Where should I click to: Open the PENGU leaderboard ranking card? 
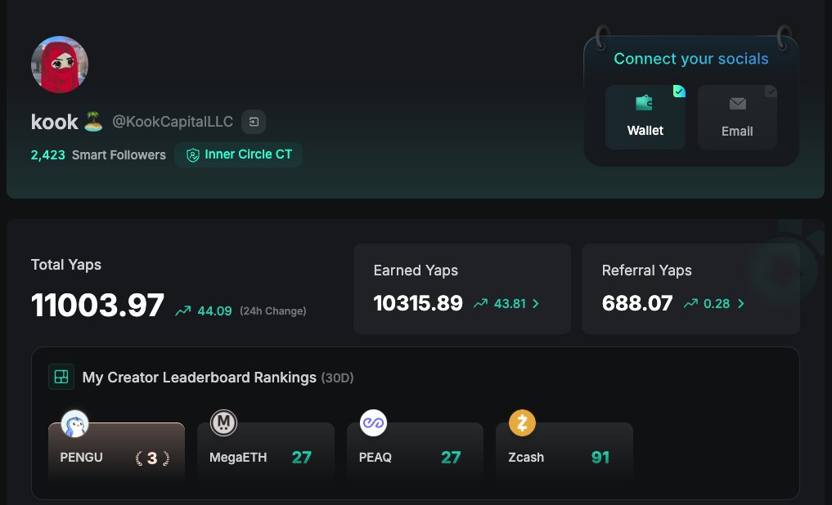point(117,452)
